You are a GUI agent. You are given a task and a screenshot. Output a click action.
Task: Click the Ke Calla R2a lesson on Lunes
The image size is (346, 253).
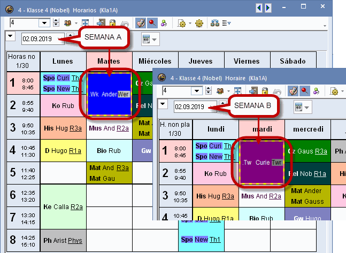click(x=63, y=206)
